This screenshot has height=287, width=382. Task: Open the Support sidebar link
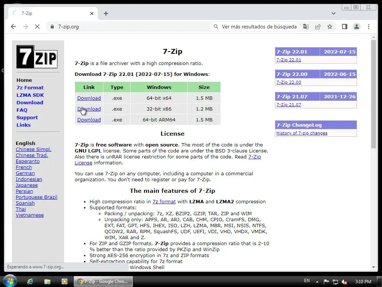click(27, 117)
